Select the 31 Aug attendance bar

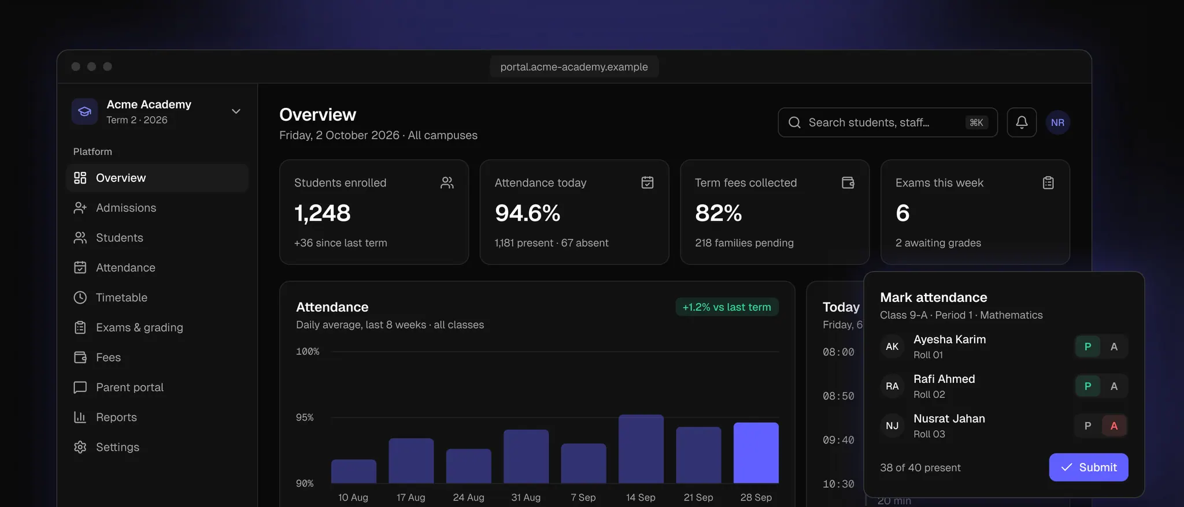tap(526, 456)
